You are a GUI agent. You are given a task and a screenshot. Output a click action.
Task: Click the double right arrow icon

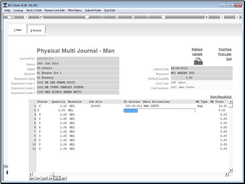[x=133, y=17]
